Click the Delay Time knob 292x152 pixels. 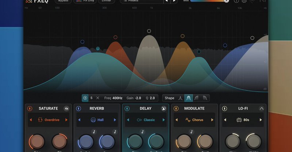point(135,141)
